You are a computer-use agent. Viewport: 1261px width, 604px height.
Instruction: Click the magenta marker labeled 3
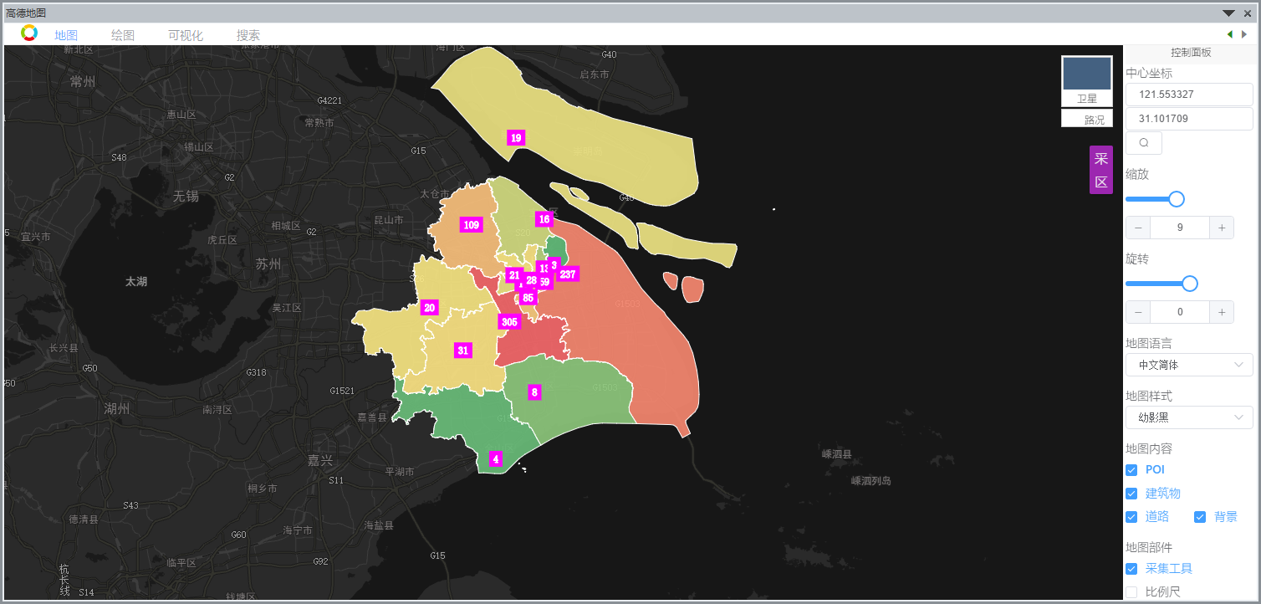554,265
